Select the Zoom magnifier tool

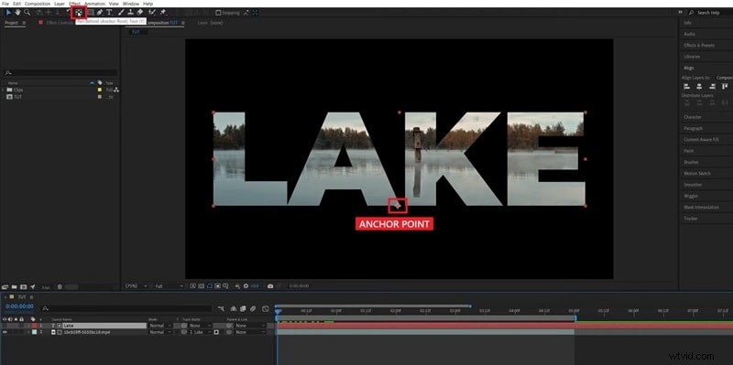tap(27, 12)
